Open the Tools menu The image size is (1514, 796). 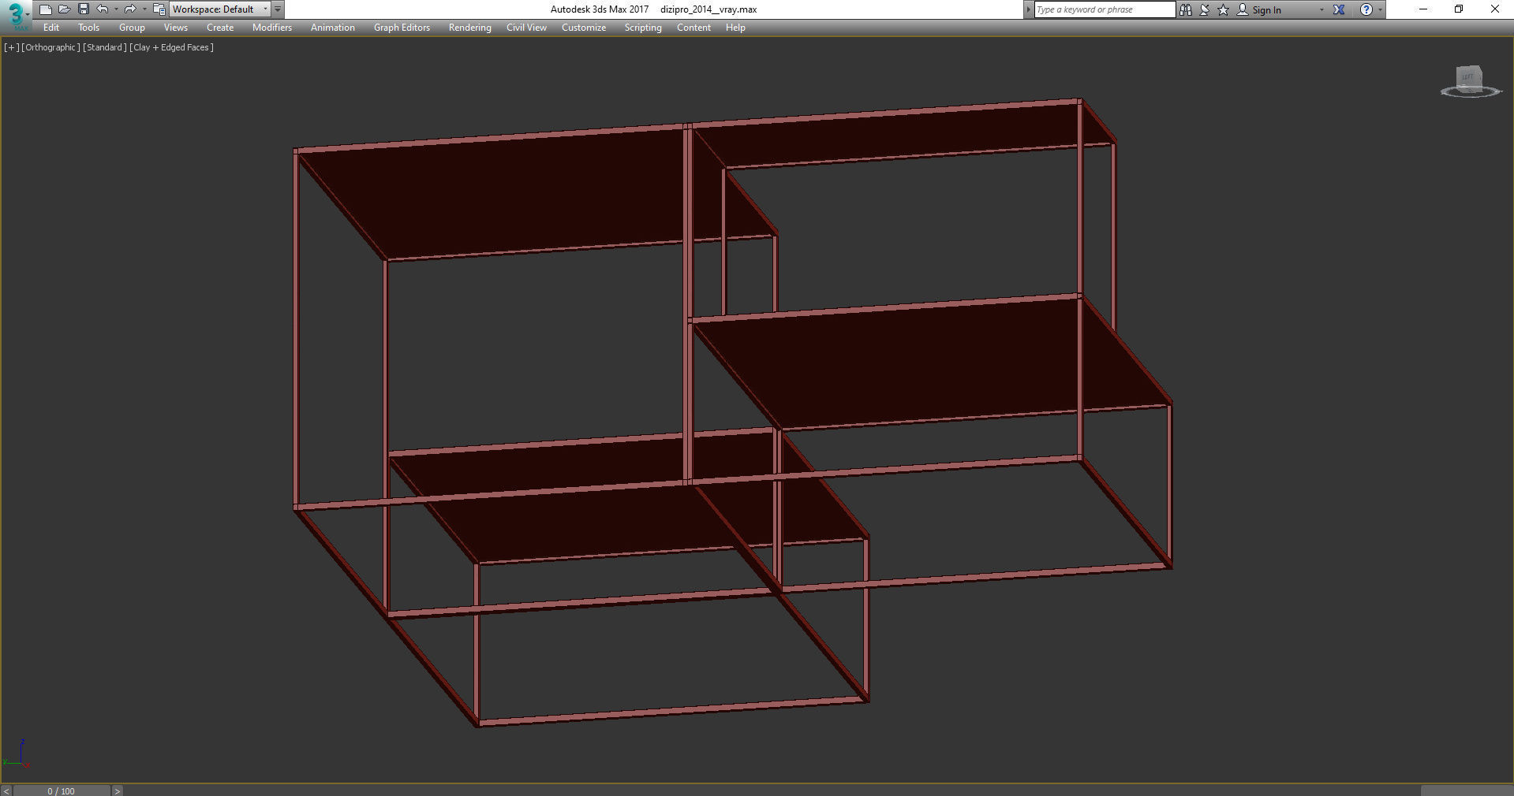point(88,28)
